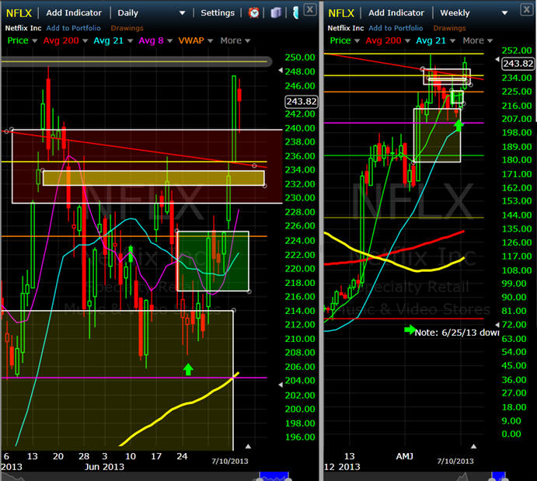The width and height of the screenshot is (537, 481).
Task: Select the price marker triangle near 204.00
Action: [x=281, y=385]
